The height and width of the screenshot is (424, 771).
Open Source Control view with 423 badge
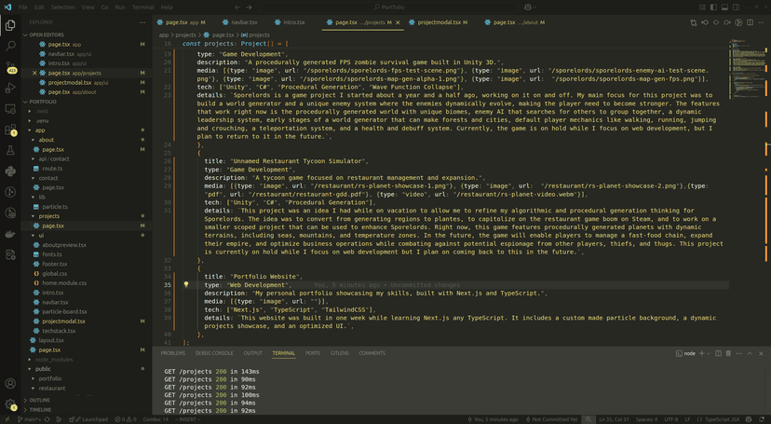point(10,67)
